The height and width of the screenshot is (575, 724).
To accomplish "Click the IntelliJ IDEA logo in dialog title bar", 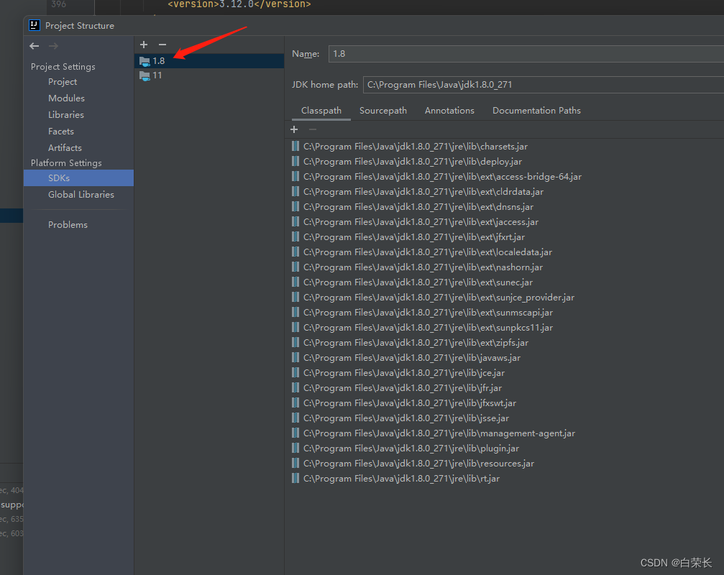I will 34,25.
